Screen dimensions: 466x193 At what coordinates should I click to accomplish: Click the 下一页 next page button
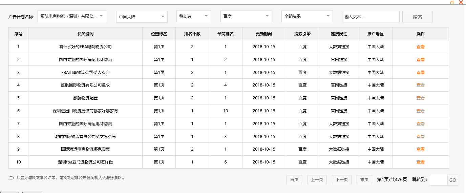(342, 180)
